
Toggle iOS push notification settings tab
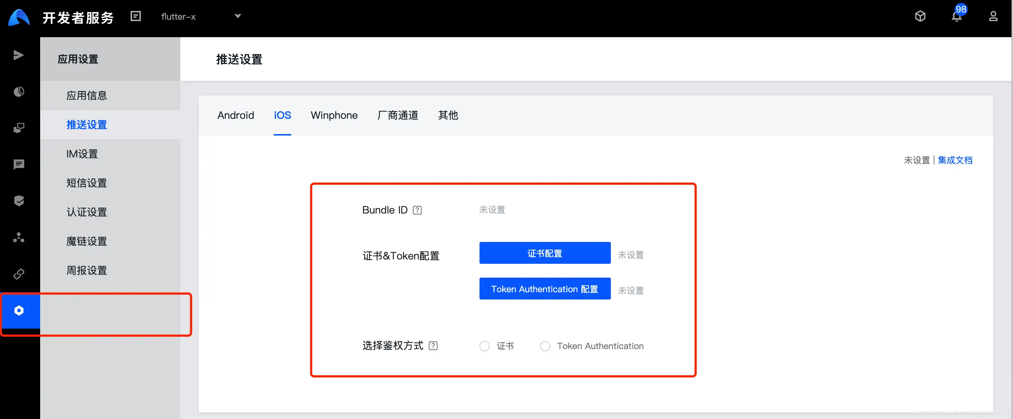282,115
